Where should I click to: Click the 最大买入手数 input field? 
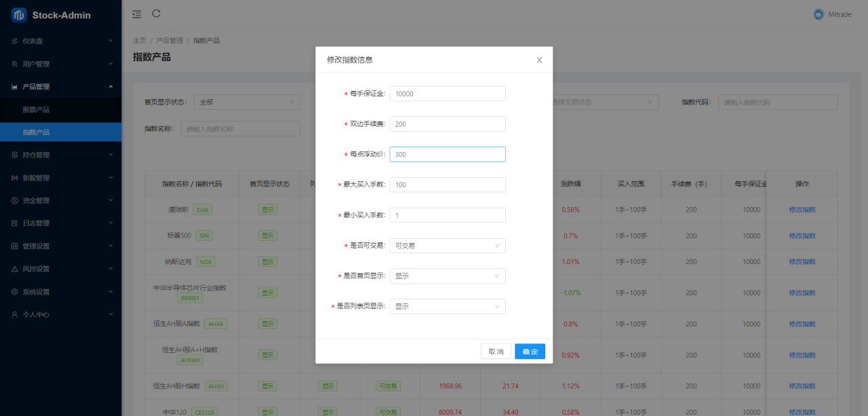[x=448, y=185]
